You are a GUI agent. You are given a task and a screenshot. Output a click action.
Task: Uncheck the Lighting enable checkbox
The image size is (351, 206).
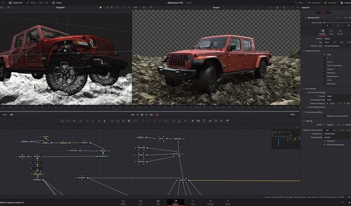(x=325, y=125)
